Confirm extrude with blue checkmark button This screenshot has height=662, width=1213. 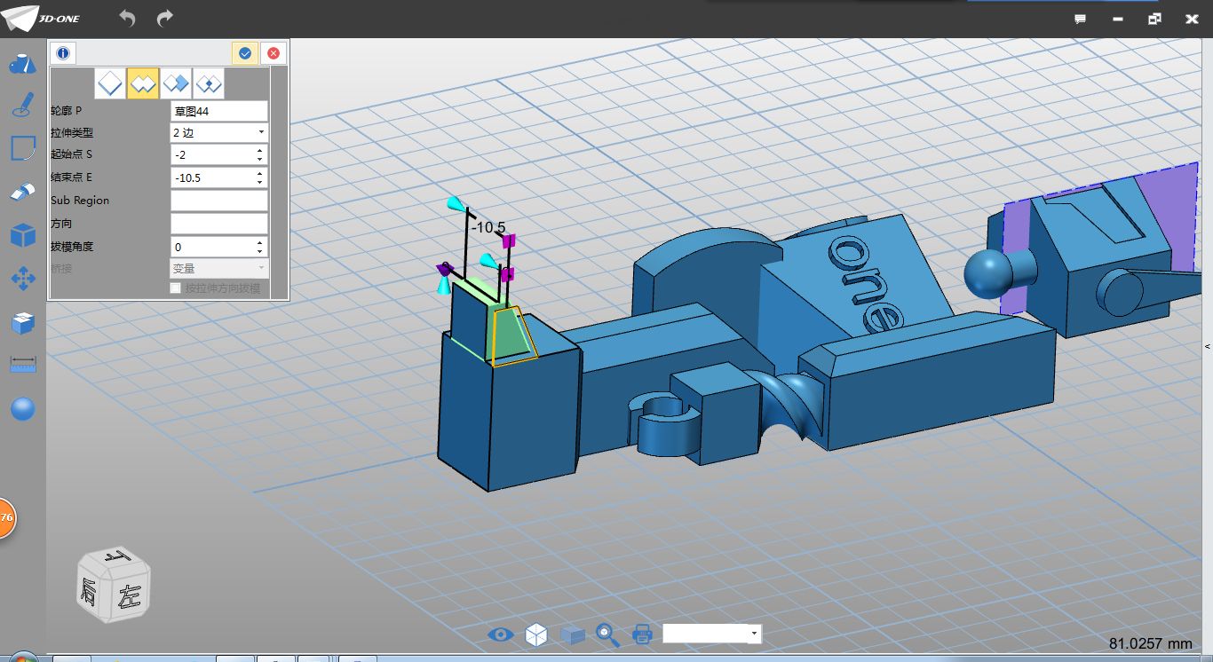click(x=245, y=53)
